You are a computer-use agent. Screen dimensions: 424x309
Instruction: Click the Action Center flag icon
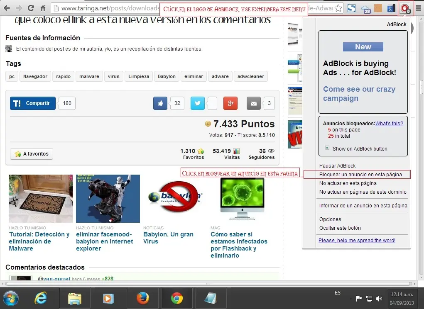click(359, 299)
